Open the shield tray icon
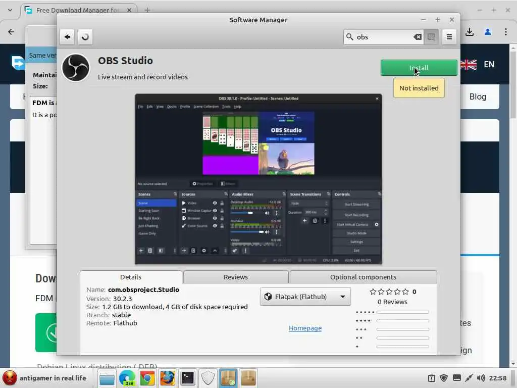The width and height of the screenshot is (517, 388). (x=444, y=378)
